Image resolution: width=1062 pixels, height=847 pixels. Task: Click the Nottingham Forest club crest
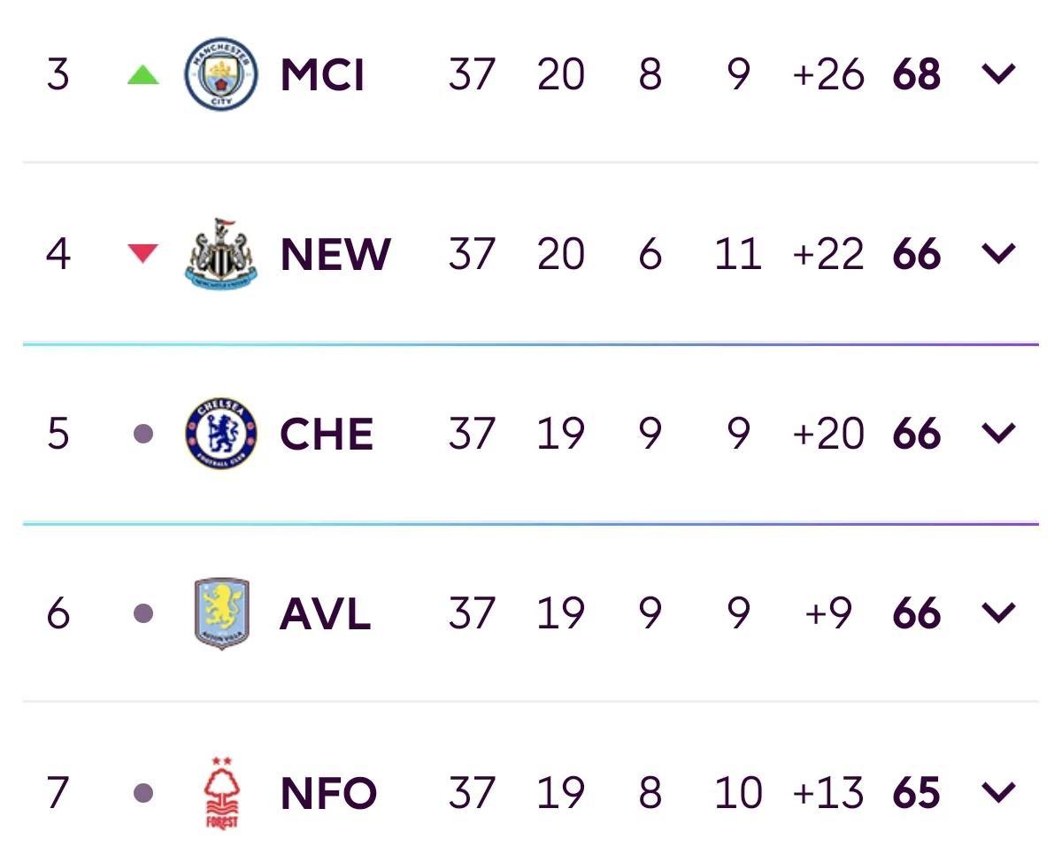[x=221, y=792]
